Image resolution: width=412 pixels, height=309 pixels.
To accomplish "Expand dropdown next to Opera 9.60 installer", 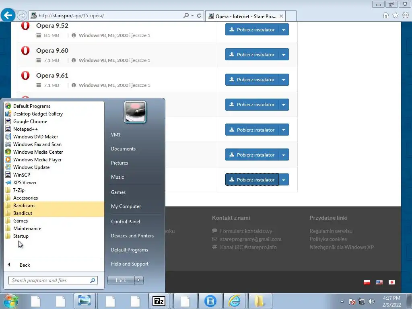I will tap(284, 54).
